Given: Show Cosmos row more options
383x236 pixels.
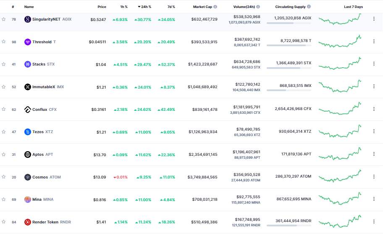Looking at the screenshot, I should point(374,176).
